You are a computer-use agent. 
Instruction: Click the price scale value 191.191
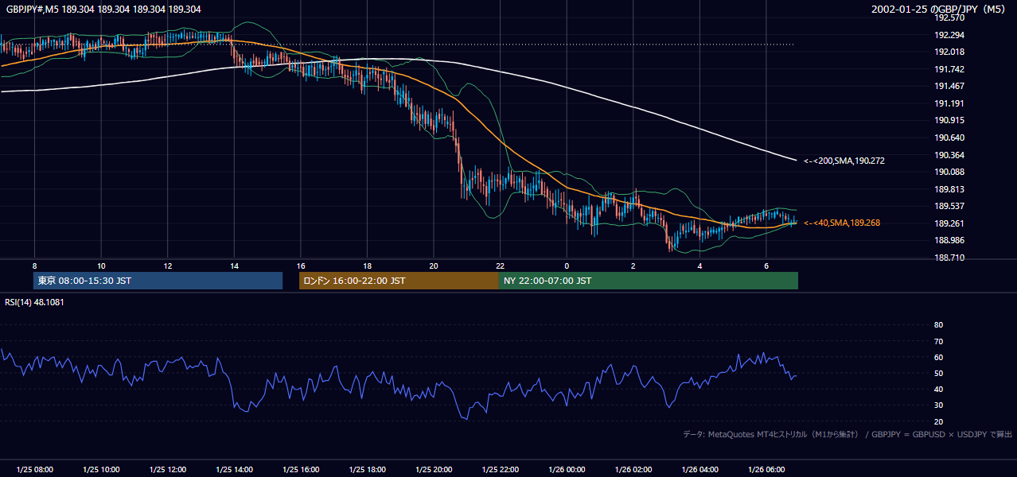(949, 103)
